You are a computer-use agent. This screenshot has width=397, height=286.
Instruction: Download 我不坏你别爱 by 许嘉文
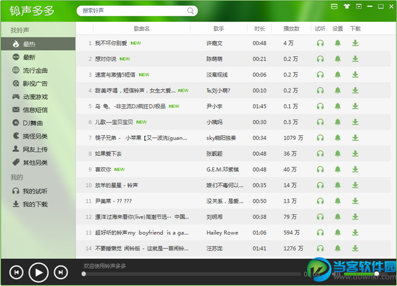click(x=355, y=43)
